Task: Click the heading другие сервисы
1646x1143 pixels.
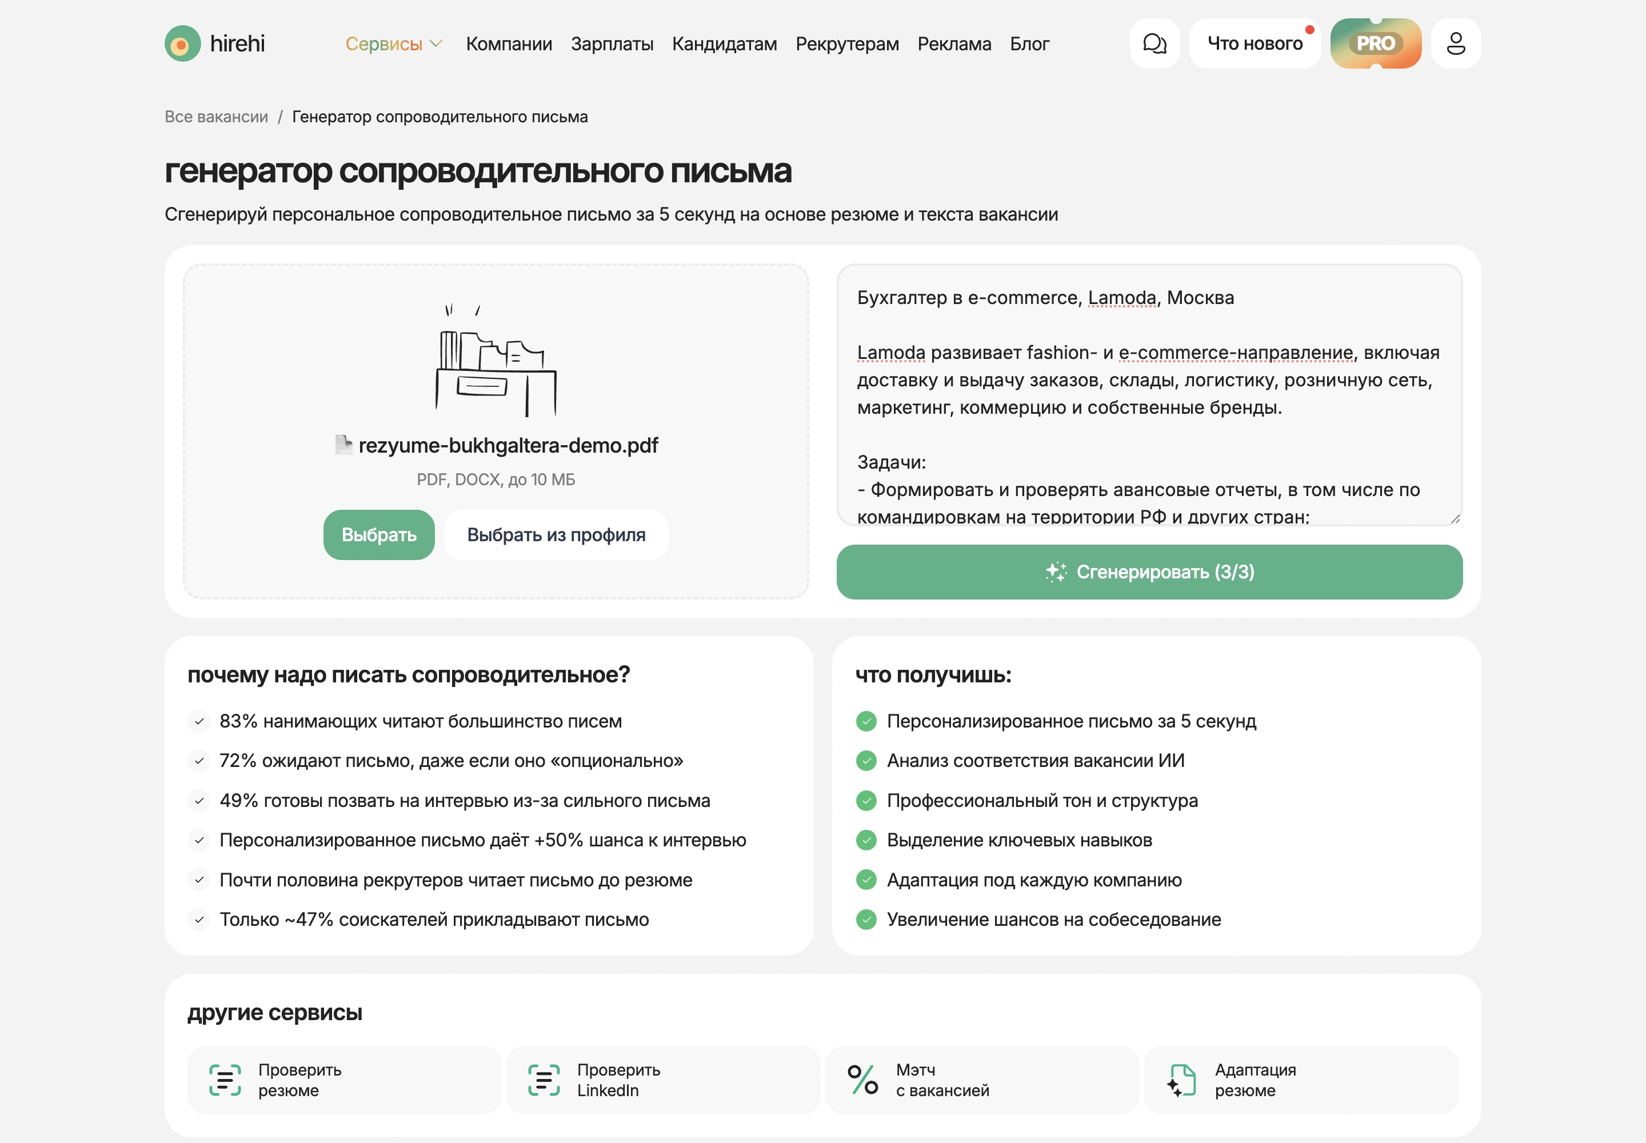Action: [275, 1013]
